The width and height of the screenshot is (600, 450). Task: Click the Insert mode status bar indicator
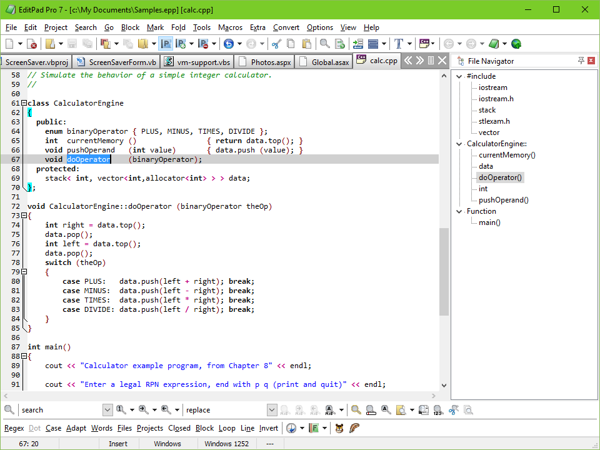coord(118,444)
